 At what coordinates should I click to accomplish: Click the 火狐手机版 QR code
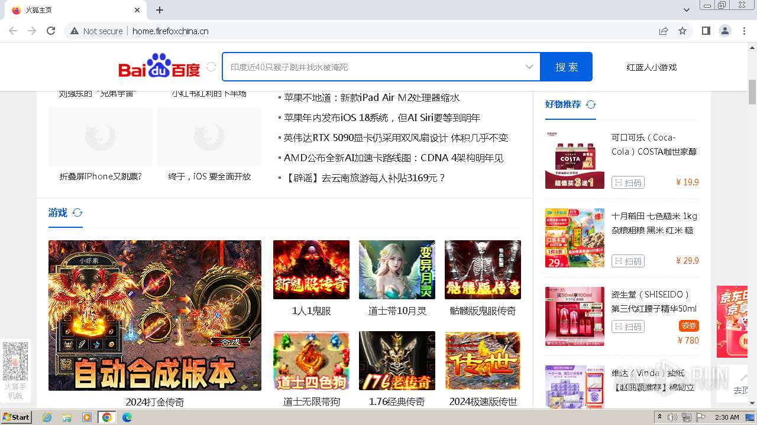[15, 361]
